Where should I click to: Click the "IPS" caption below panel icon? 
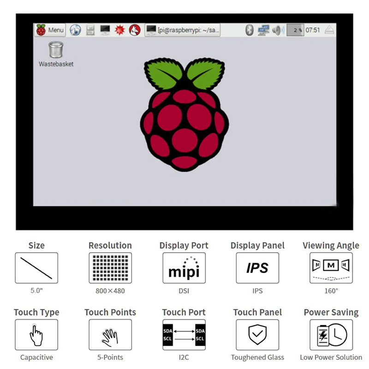click(x=257, y=291)
